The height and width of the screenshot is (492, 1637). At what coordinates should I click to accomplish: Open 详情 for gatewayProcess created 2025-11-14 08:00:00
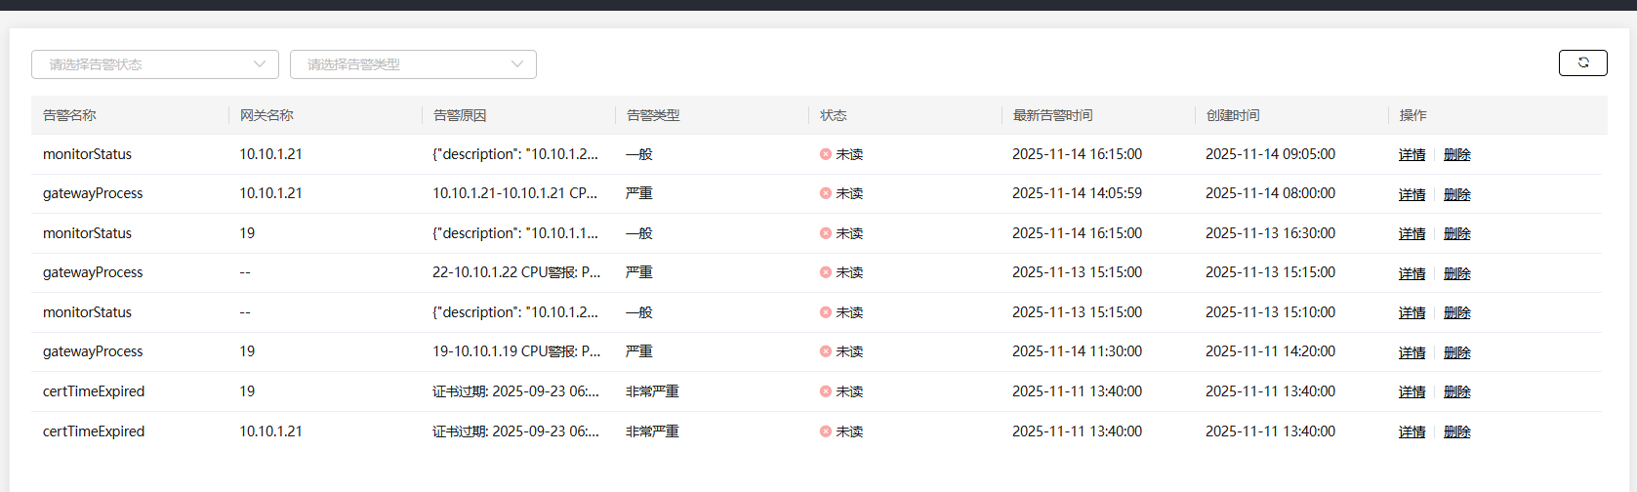click(x=1412, y=194)
